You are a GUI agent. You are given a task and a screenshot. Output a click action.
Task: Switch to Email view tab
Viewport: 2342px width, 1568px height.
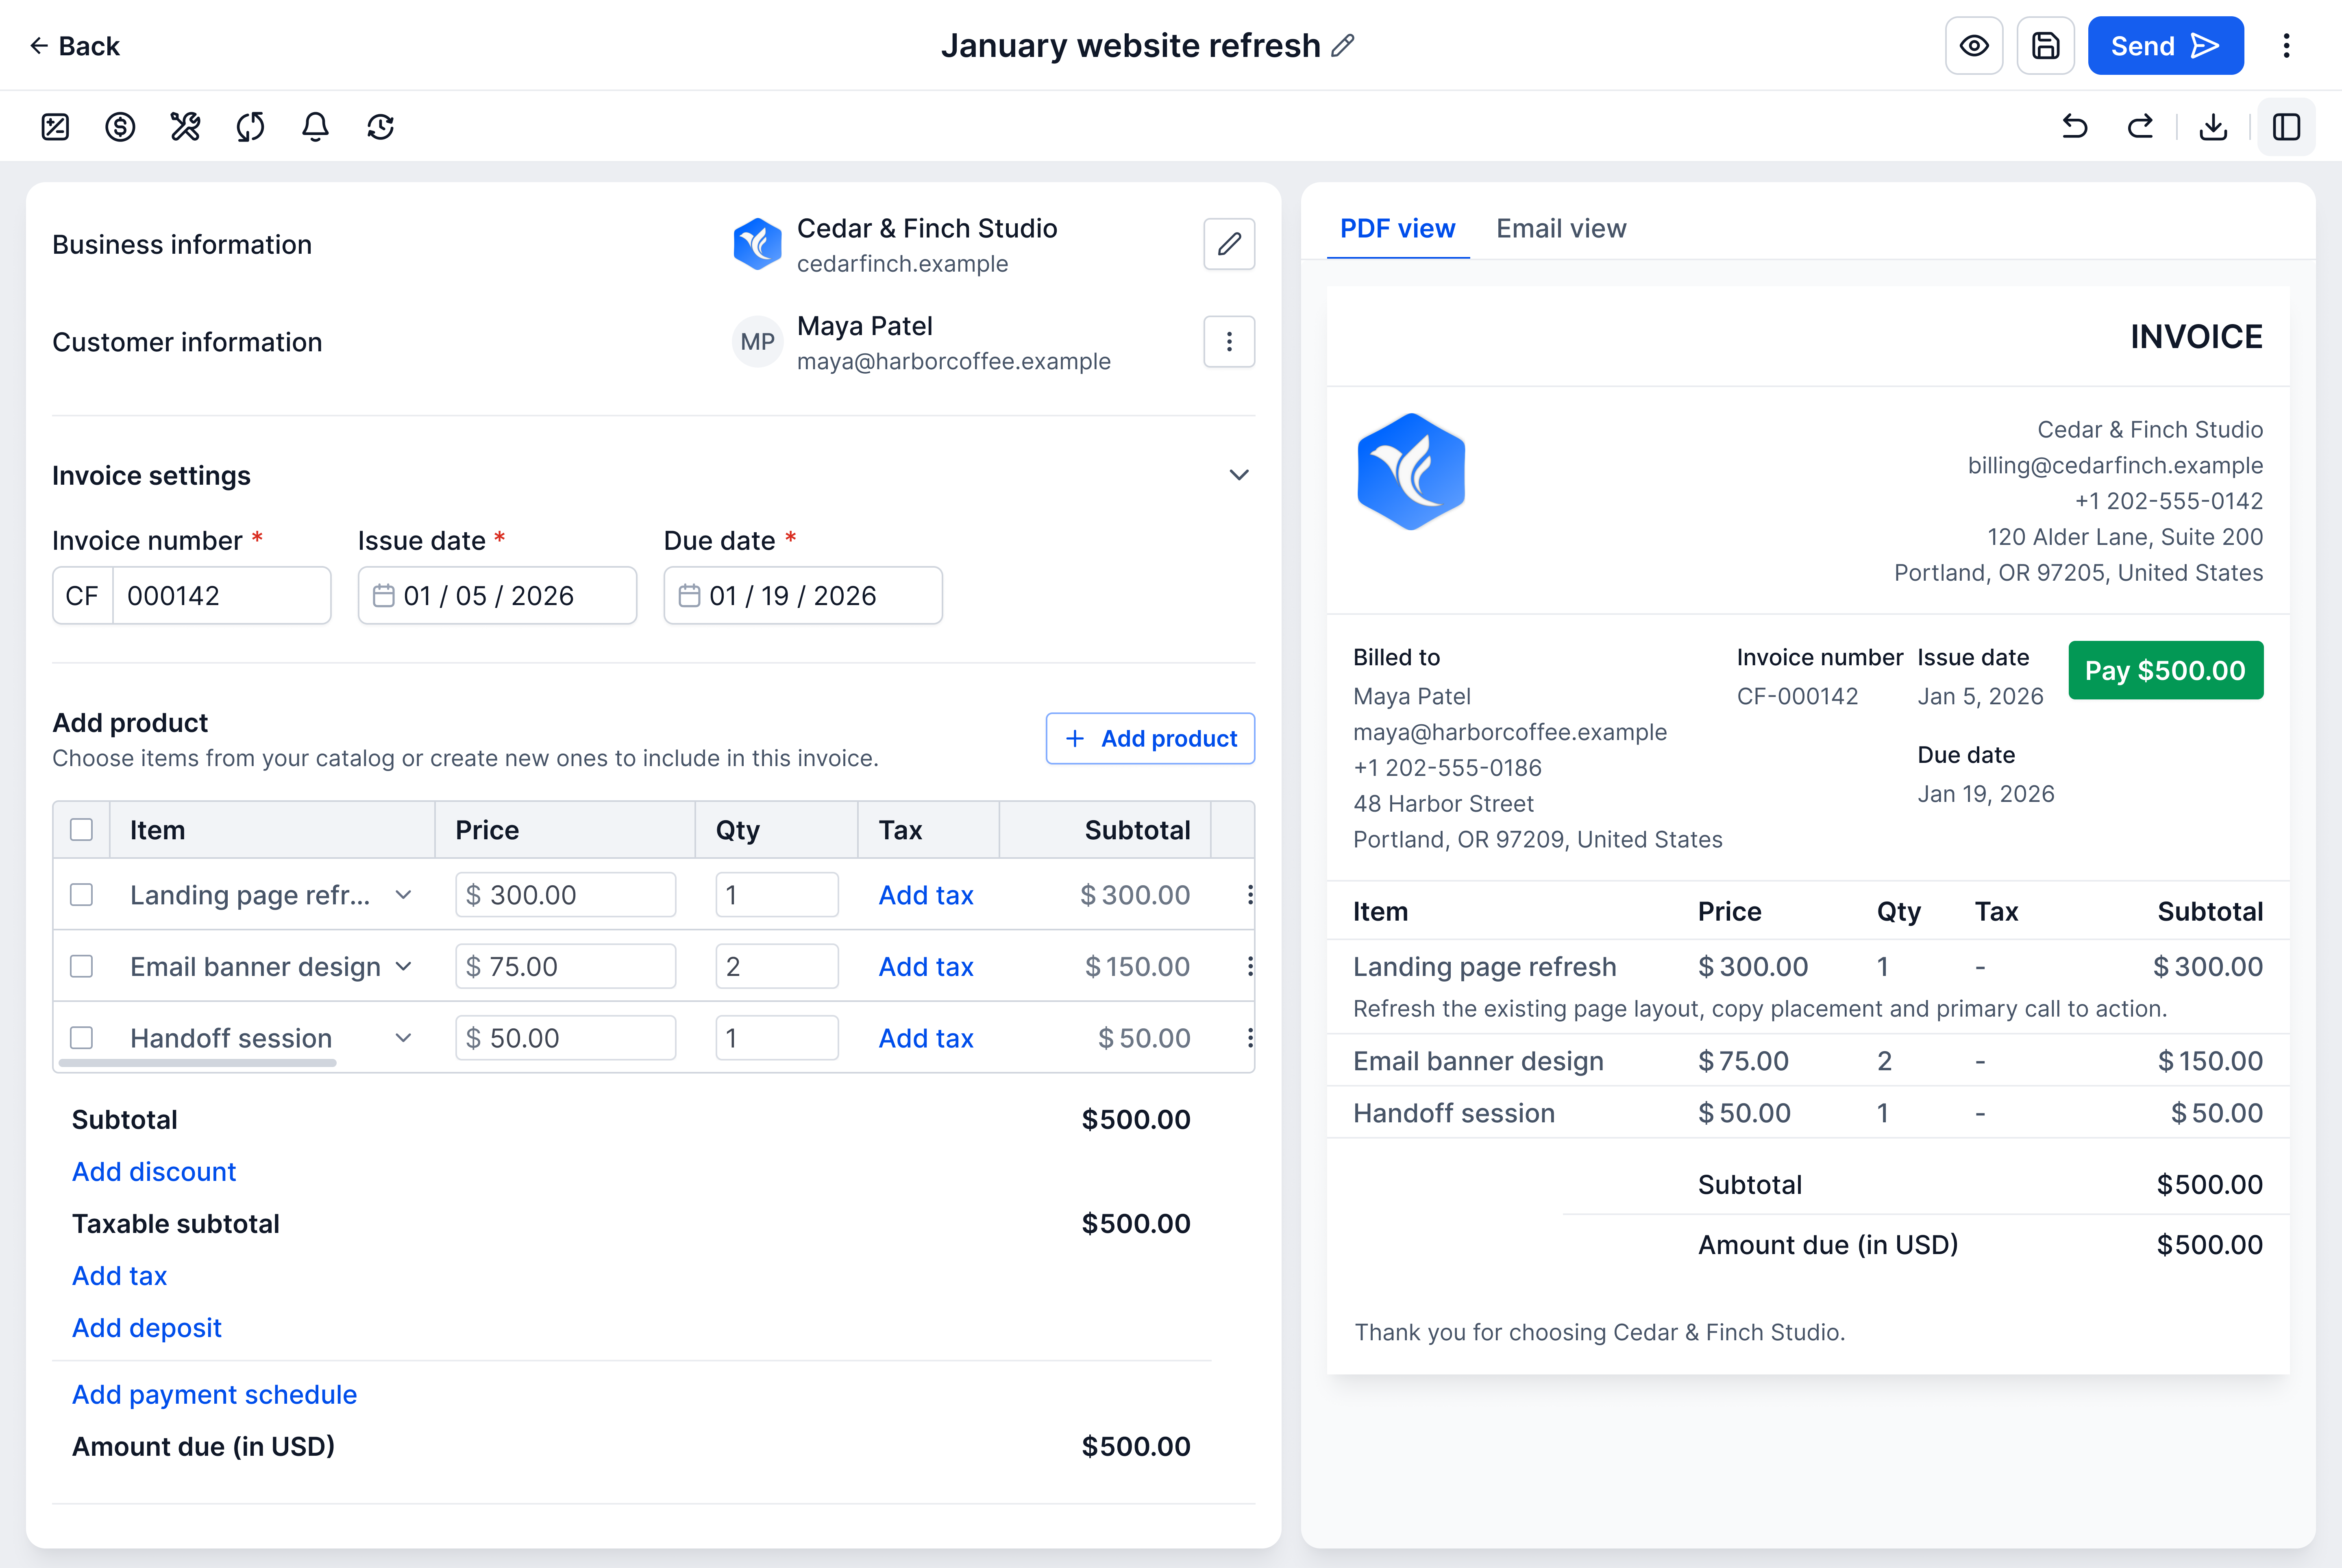tap(1561, 229)
